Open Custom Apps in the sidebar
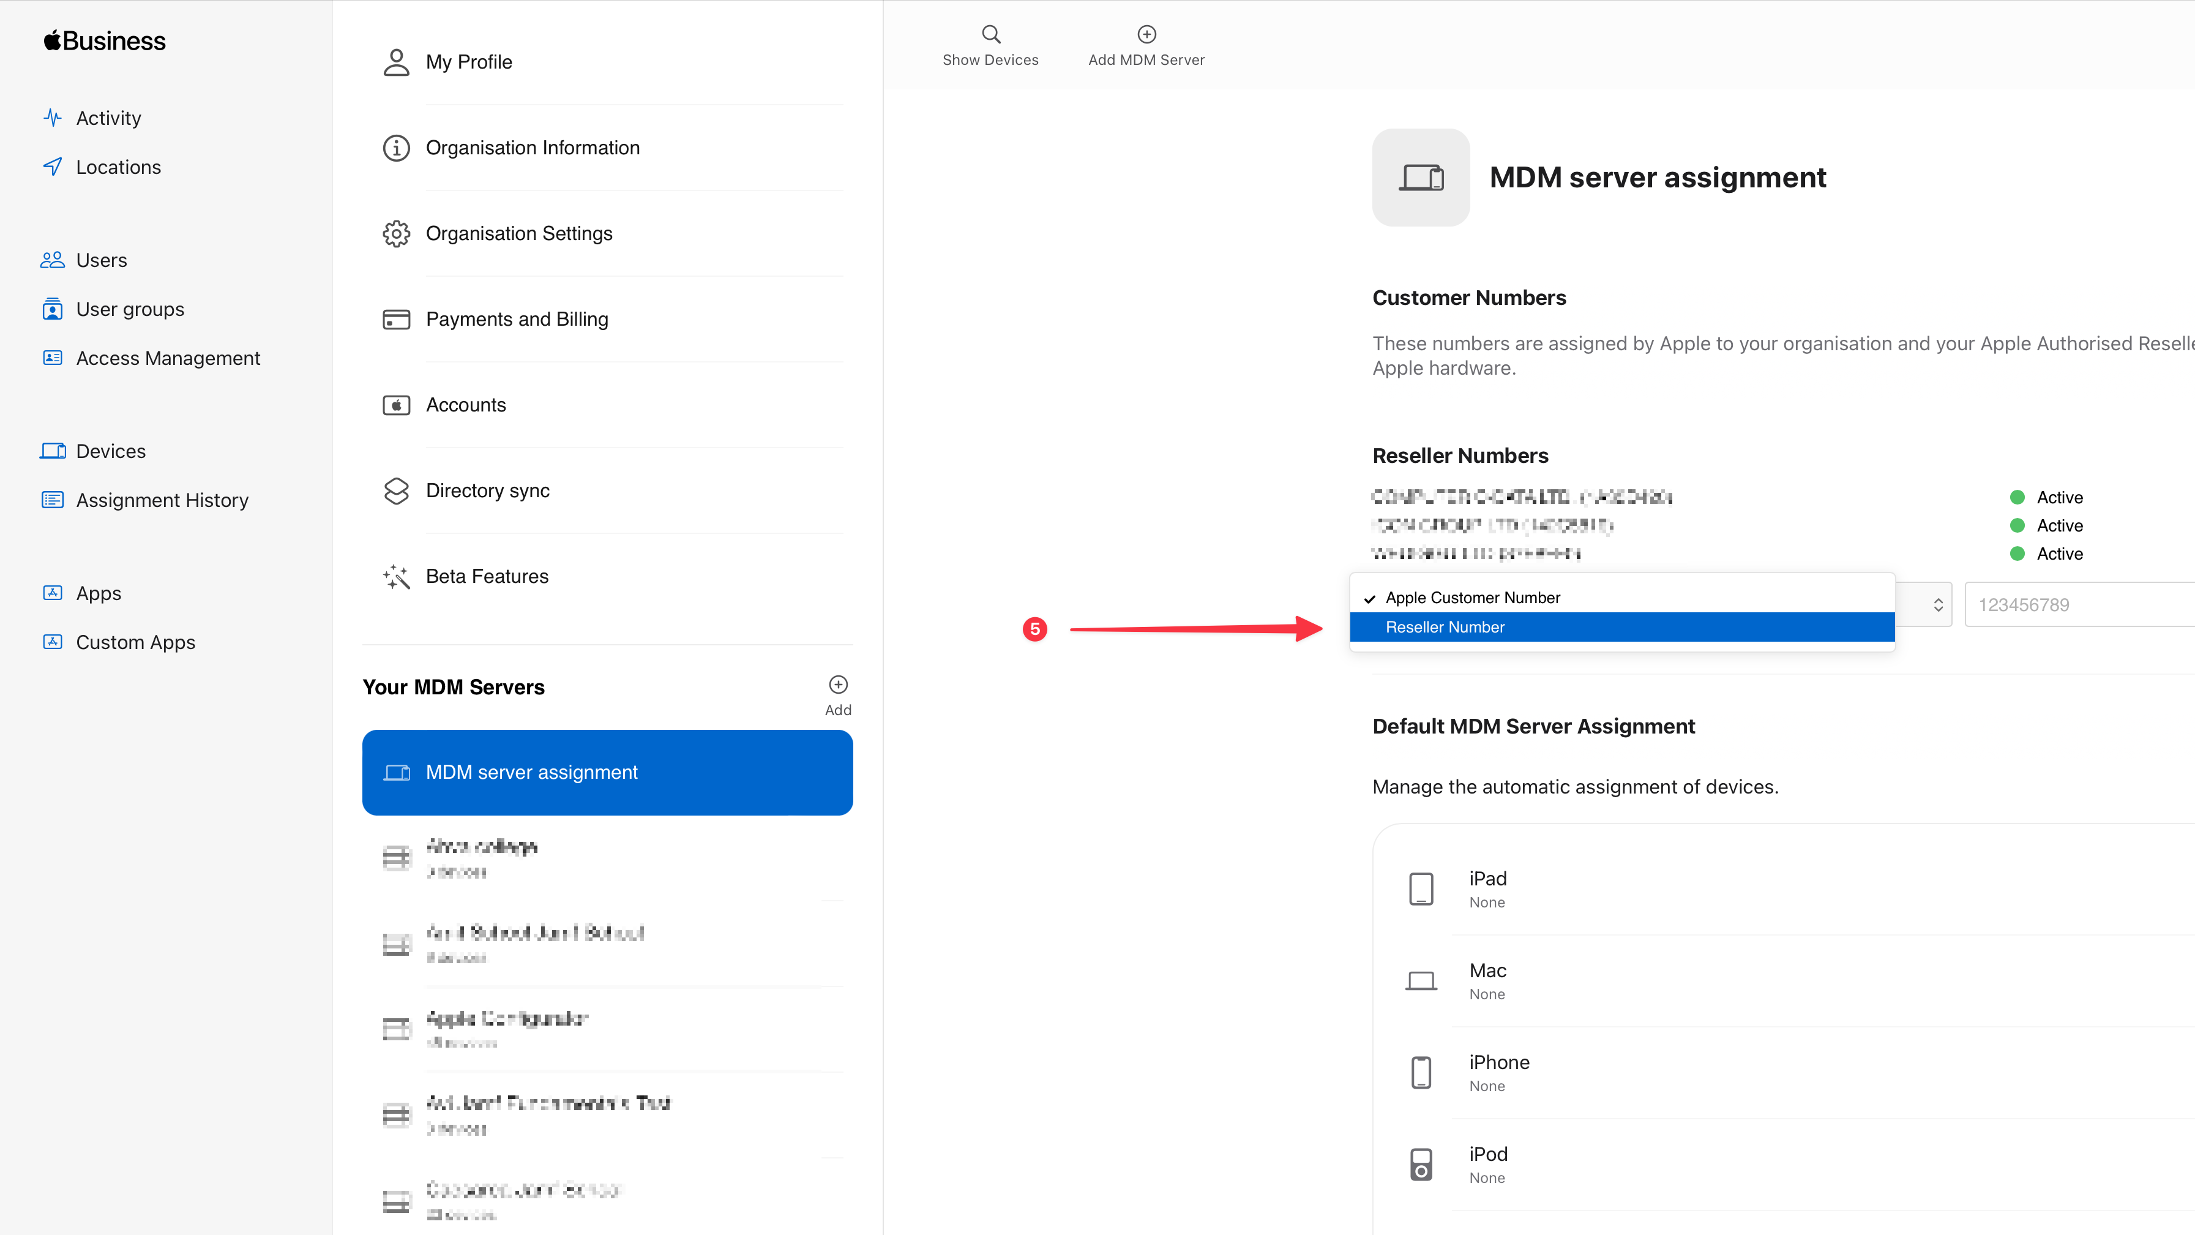2195x1235 pixels. 135,643
